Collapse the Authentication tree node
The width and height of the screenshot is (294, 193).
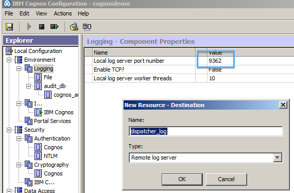point(19,138)
